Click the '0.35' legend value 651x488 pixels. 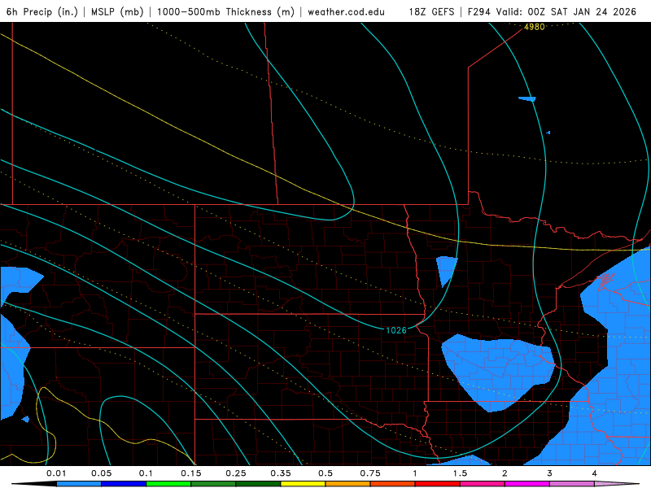click(x=281, y=473)
